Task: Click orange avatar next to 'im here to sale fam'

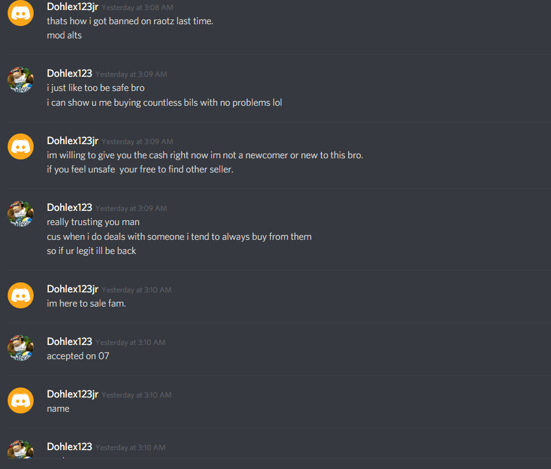Action: [21, 295]
